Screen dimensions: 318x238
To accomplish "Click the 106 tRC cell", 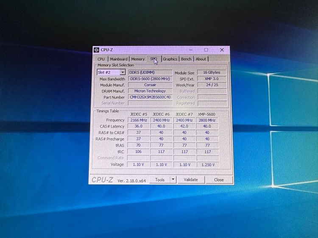I will [138, 152].
